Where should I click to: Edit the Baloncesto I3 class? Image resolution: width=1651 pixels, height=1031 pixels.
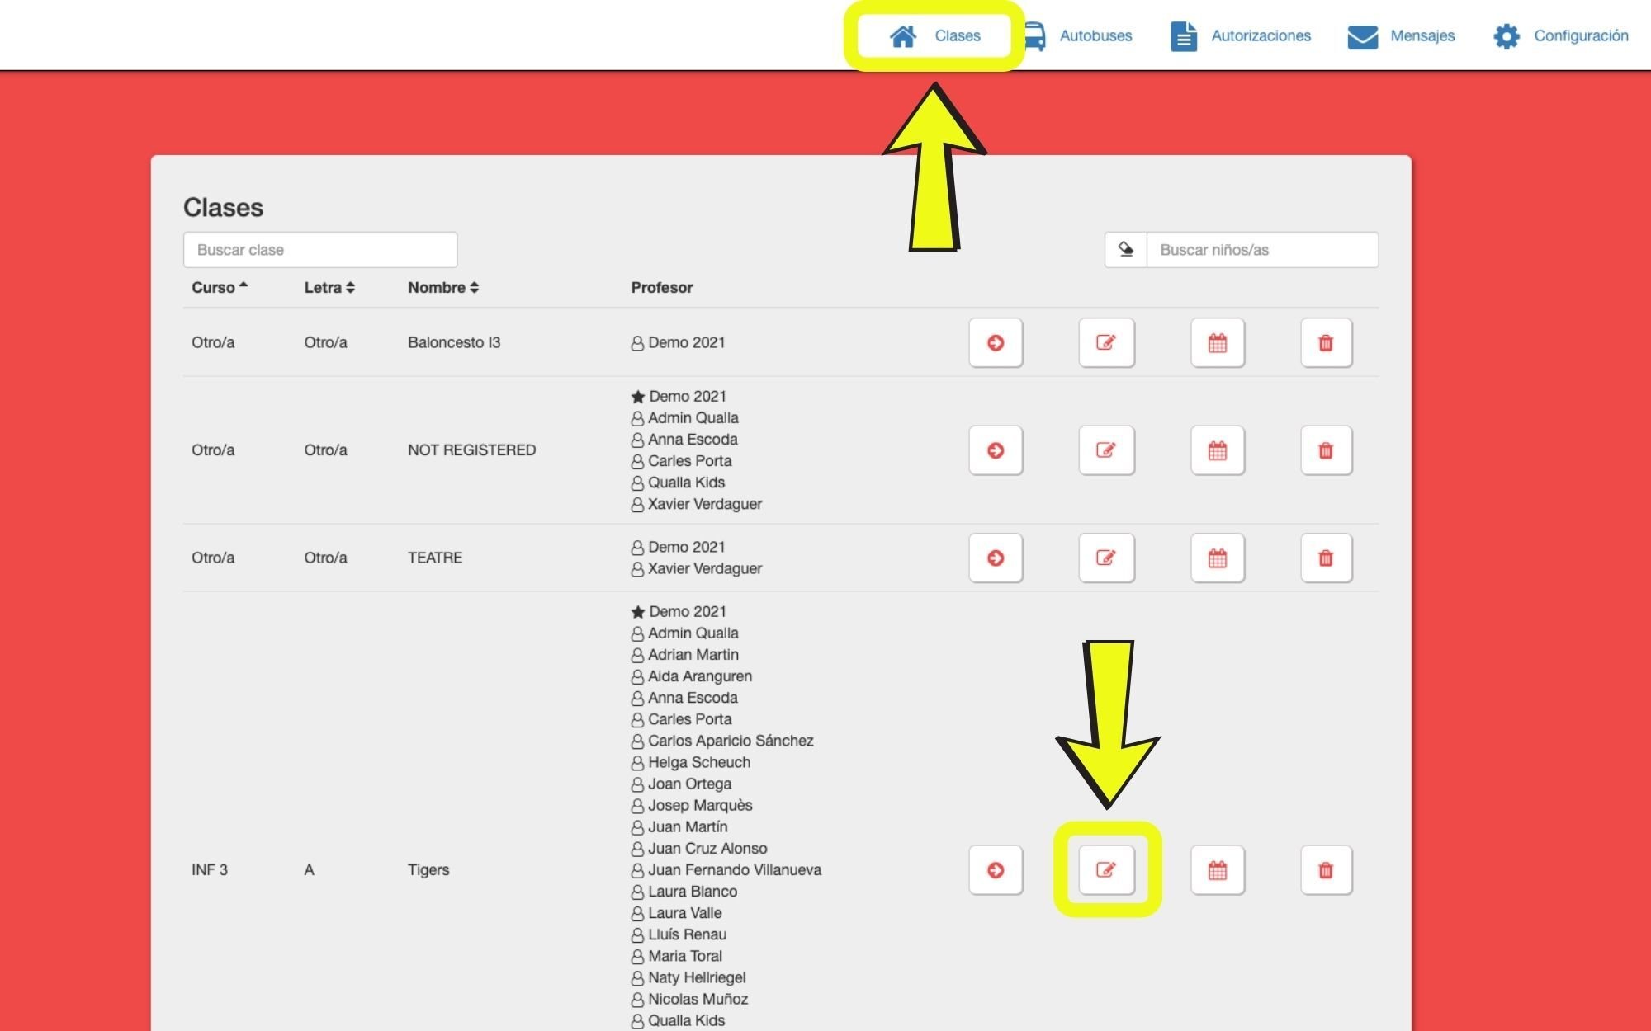(1106, 342)
